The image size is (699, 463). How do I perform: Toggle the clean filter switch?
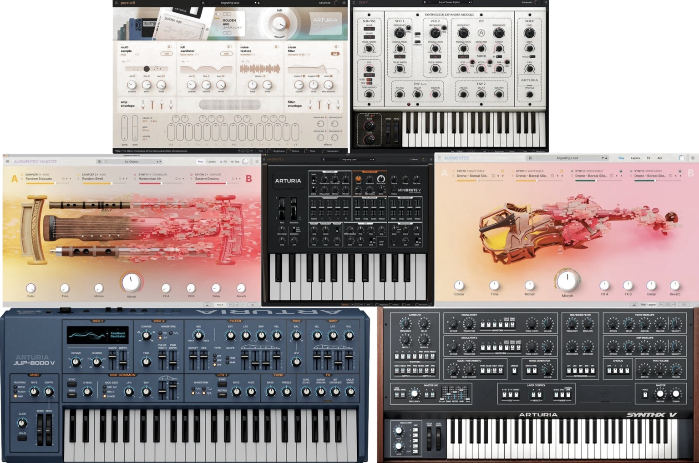(x=337, y=47)
